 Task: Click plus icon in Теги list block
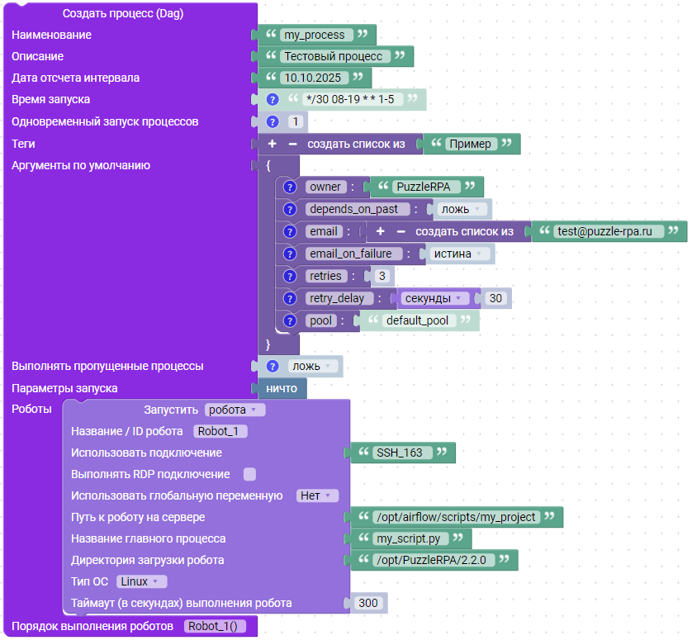tap(273, 145)
